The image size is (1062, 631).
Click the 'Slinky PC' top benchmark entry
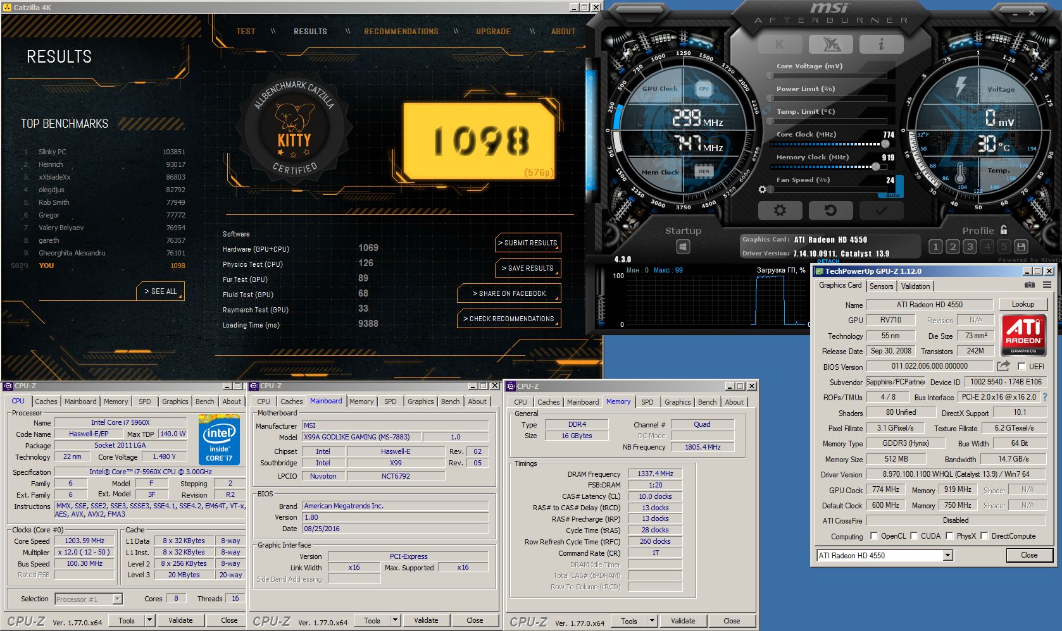coord(104,152)
